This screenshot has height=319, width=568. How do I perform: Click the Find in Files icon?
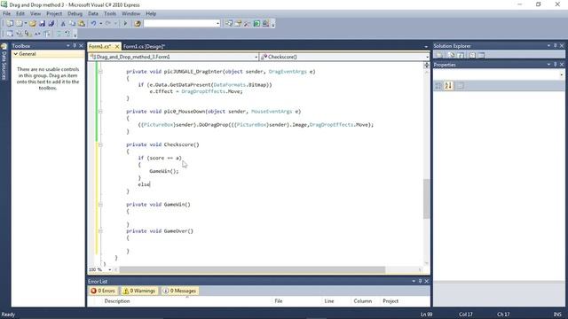138,24
